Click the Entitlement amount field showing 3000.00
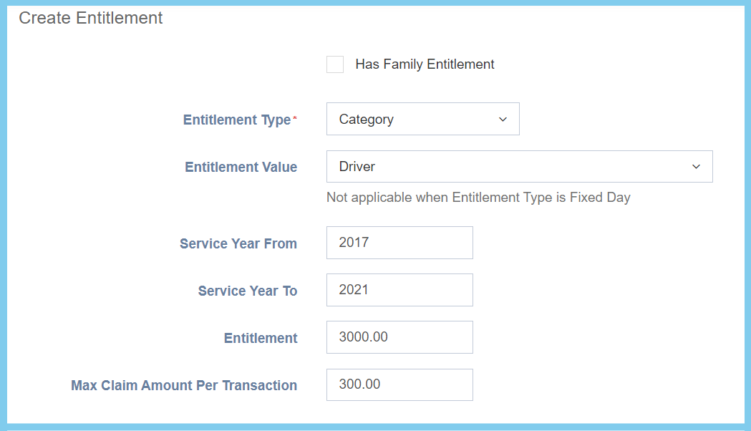Image resolution: width=751 pixels, height=431 pixels. click(x=399, y=337)
